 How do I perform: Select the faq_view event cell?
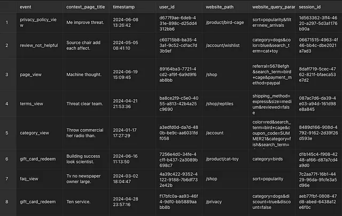(40, 179)
